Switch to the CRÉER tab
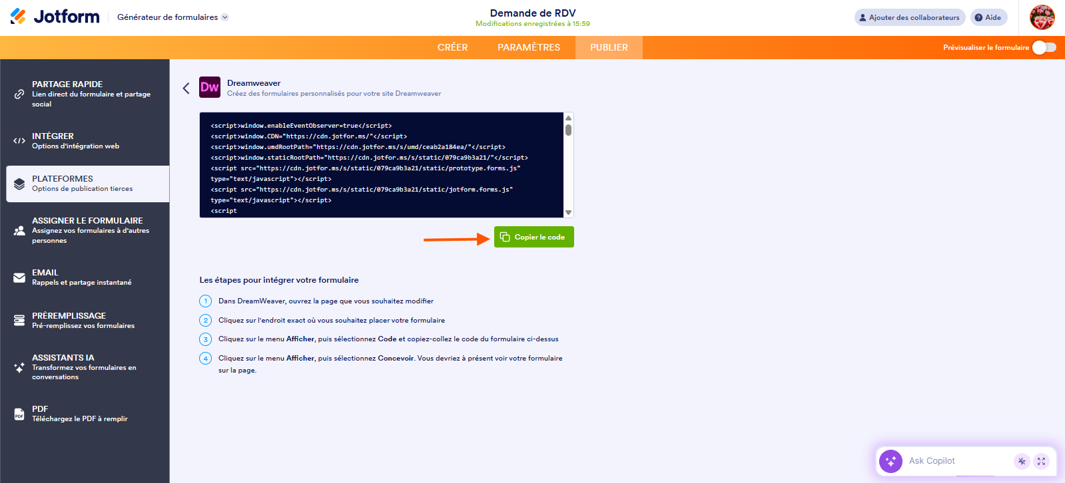This screenshot has width=1065, height=483. [x=453, y=47]
